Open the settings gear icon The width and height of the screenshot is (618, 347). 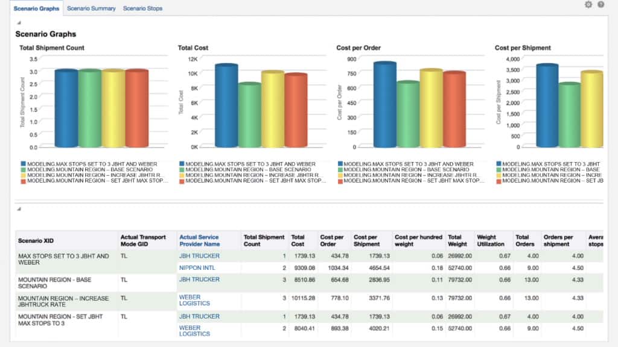(589, 5)
